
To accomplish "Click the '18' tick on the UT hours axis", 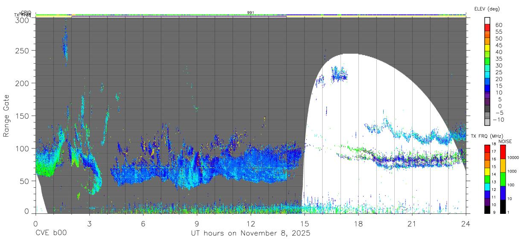I will coord(358,223).
